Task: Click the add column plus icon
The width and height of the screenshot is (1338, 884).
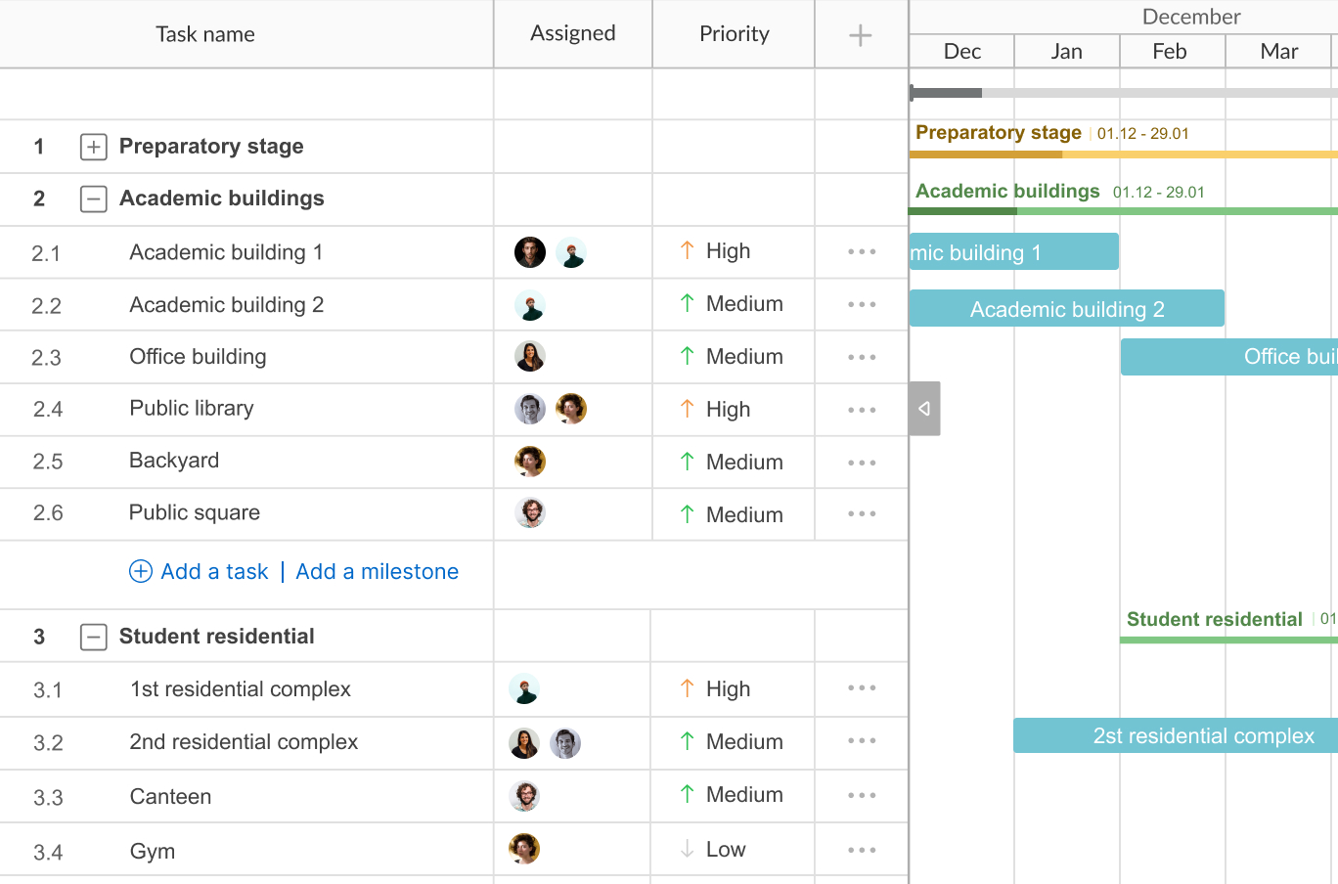Action: pos(861,36)
